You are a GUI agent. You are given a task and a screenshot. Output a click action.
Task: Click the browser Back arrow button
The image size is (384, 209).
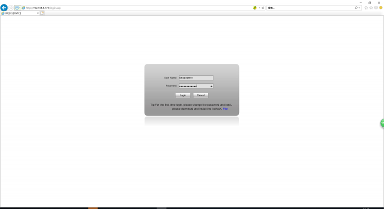tap(4, 8)
